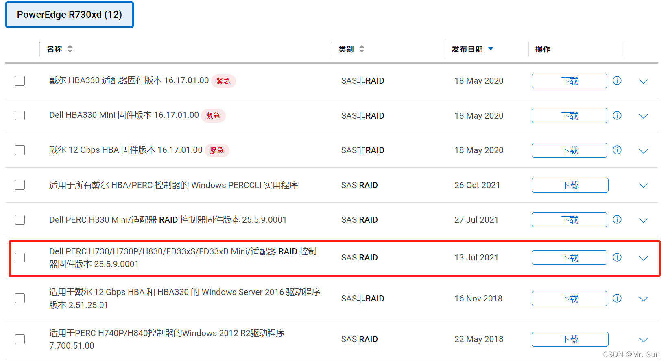Expand details of 戴尔 12 Gbps HBA 固件 row

(x=643, y=151)
